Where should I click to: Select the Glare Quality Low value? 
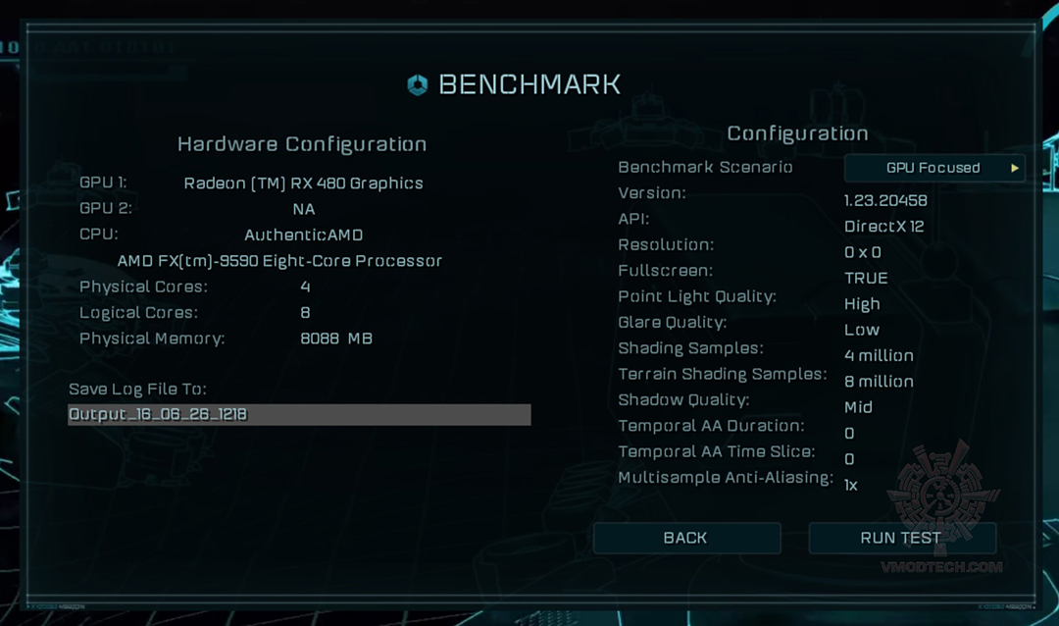tap(862, 330)
